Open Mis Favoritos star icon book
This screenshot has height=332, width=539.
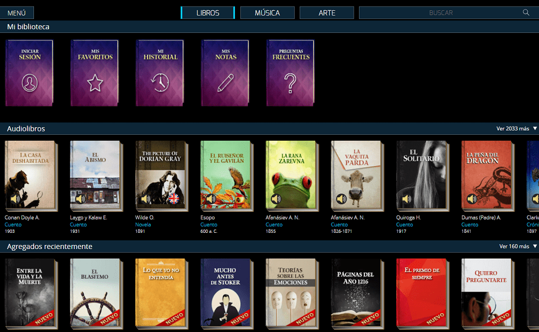pos(95,73)
